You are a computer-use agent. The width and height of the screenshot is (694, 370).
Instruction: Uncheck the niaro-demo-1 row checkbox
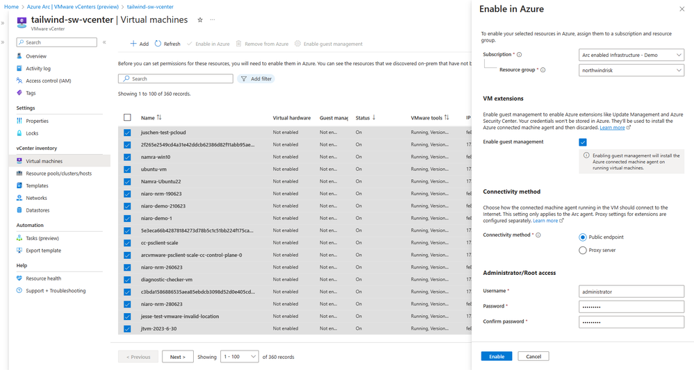127,219
